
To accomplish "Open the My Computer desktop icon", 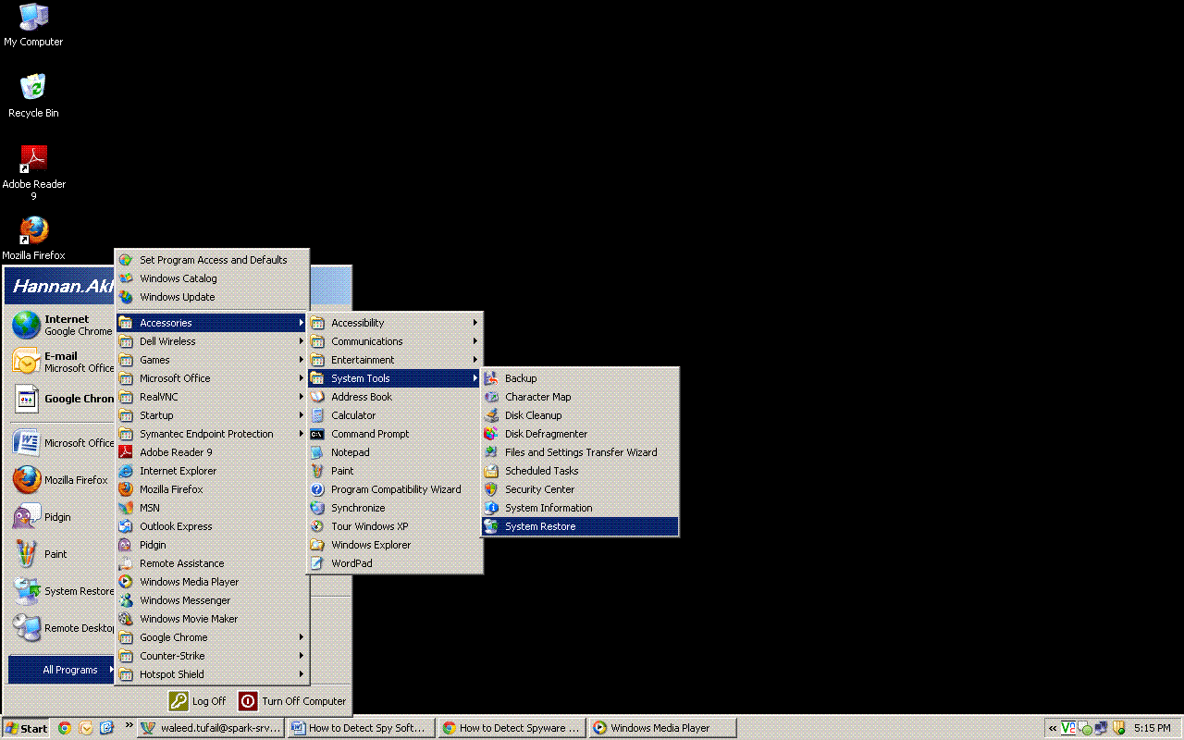I will point(33,17).
